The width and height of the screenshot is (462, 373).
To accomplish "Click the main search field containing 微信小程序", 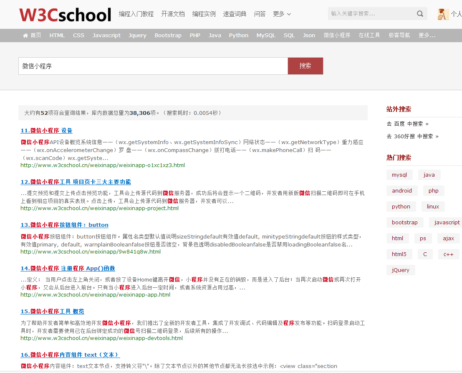I will click(x=153, y=66).
